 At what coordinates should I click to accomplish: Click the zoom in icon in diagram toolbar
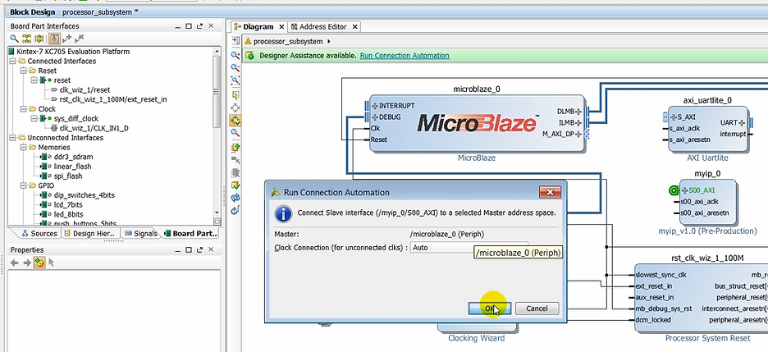236,55
